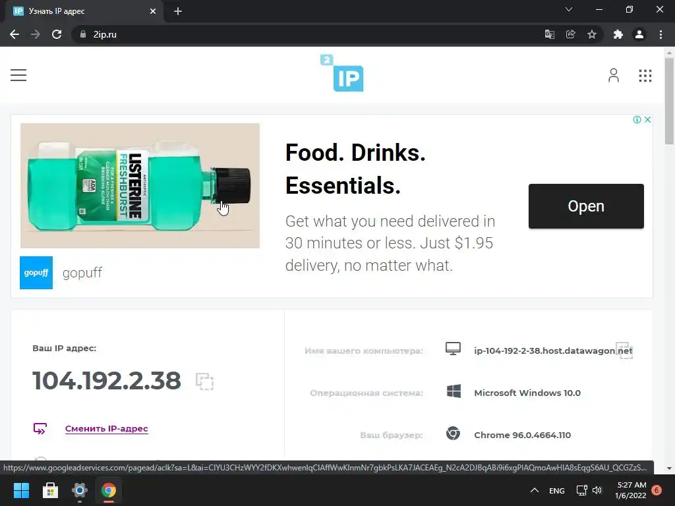Copy hostname using icon beside datawagon.net
675x506 pixels.
click(x=624, y=350)
